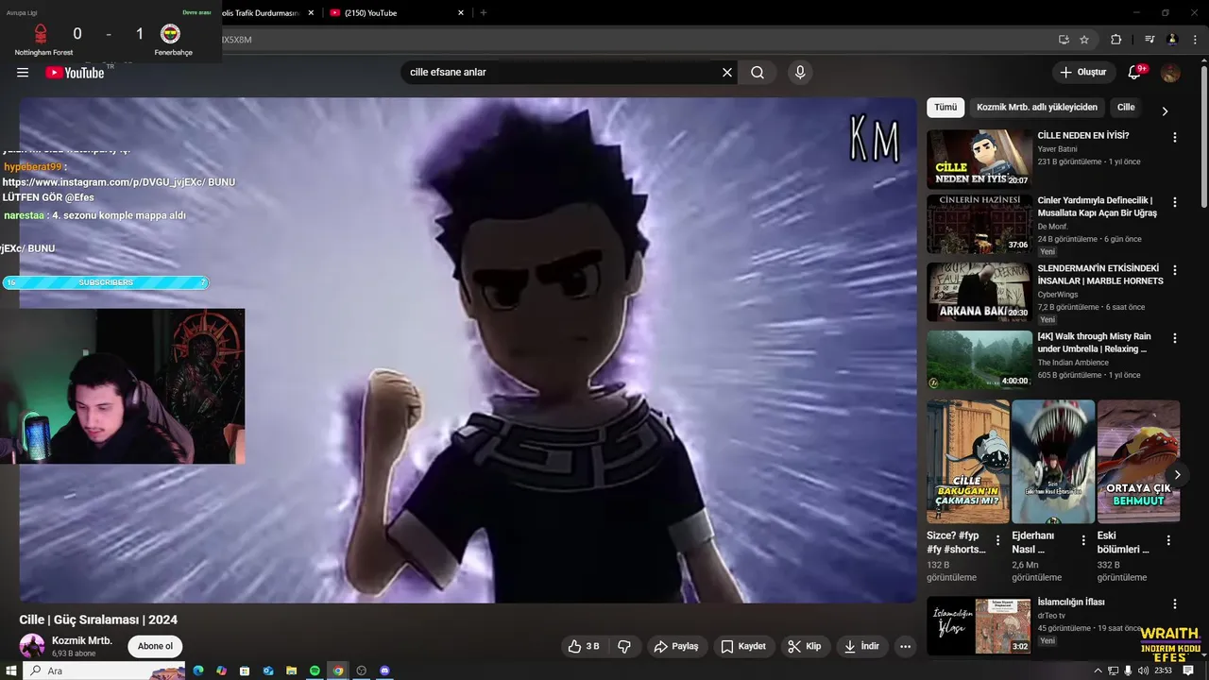This screenshot has width=1209, height=680.
Task: Open Windows Start menu
Action: 9,671
